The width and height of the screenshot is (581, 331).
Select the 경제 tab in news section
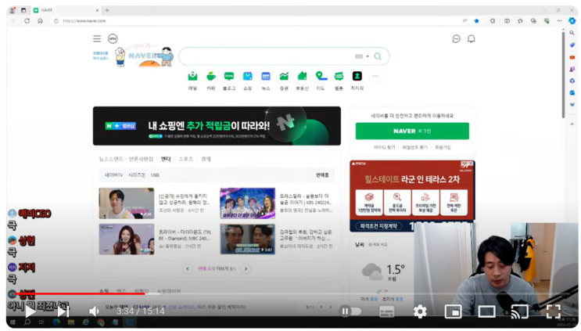[x=206, y=159]
